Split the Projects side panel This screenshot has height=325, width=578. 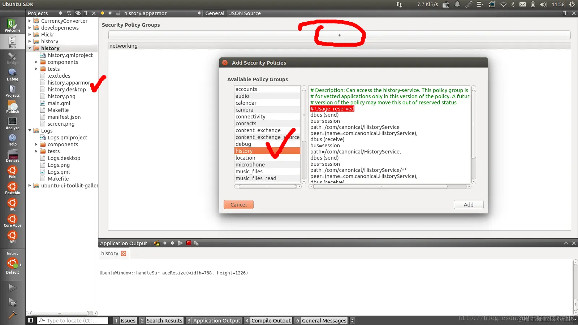(86, 13)
